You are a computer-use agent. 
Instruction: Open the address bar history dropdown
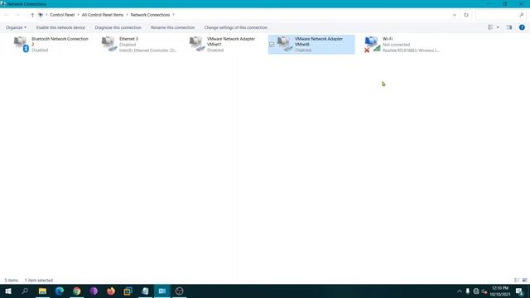(455, 15)
